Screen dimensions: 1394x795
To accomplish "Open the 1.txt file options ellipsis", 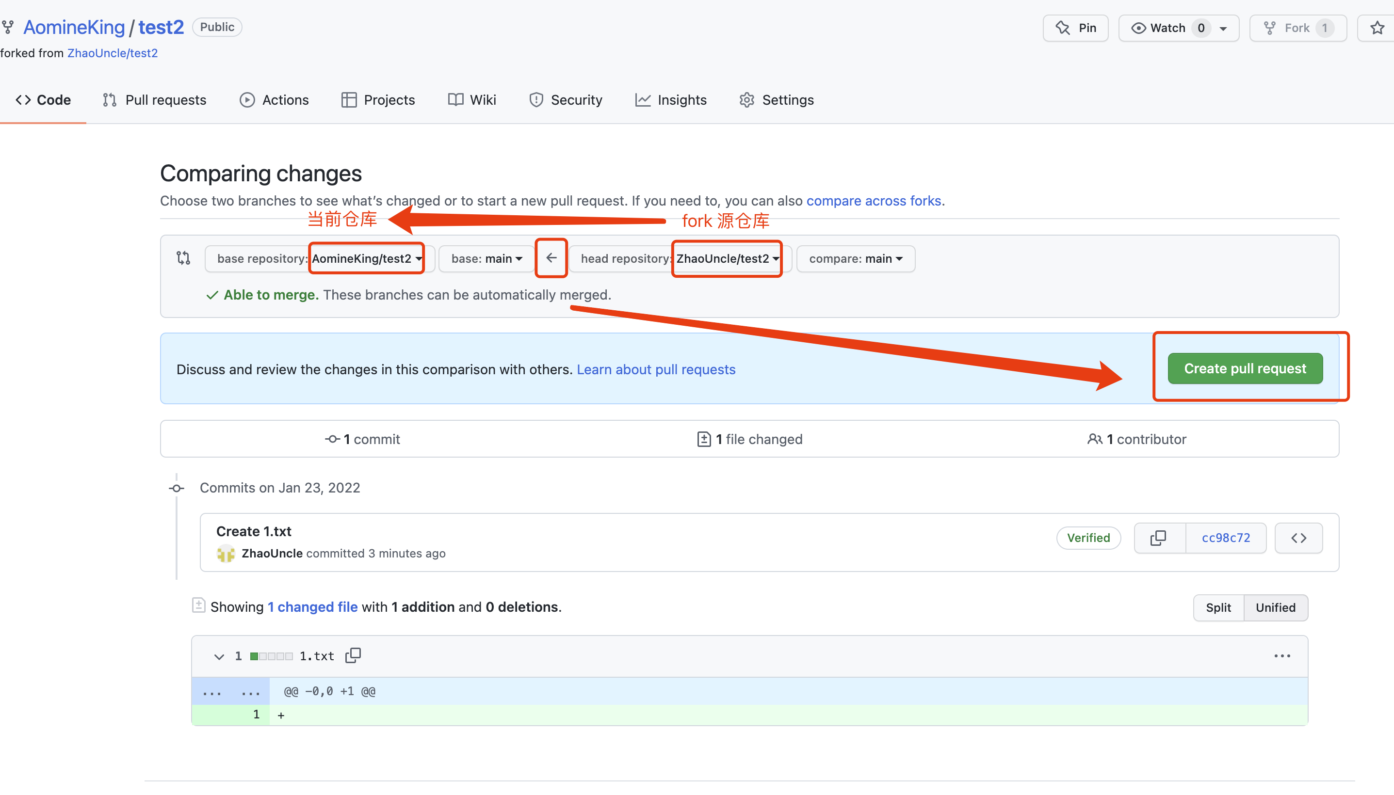I will coord(1281,656).
